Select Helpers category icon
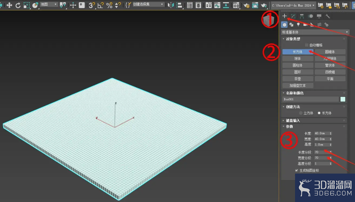 coord(312,25)
